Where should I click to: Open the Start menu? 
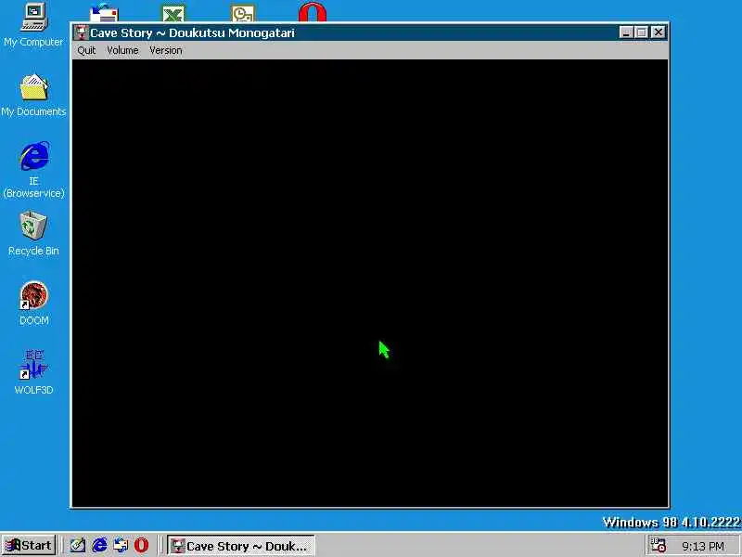pyautogui.click(x=29, y=545)
